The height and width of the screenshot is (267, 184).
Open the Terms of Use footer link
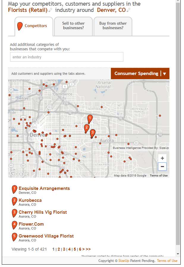[x=167, y=261]
